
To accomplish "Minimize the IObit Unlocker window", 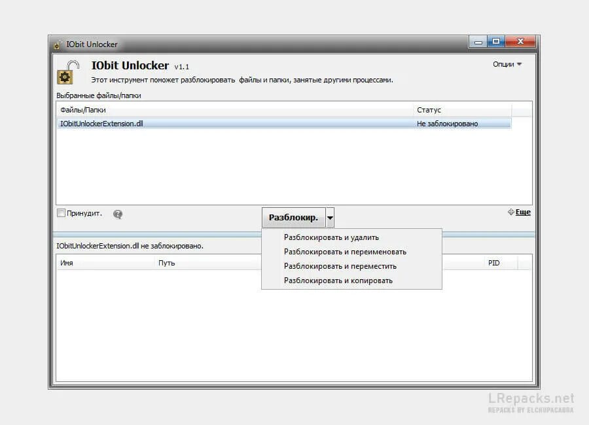I will (x=478, y=42).
